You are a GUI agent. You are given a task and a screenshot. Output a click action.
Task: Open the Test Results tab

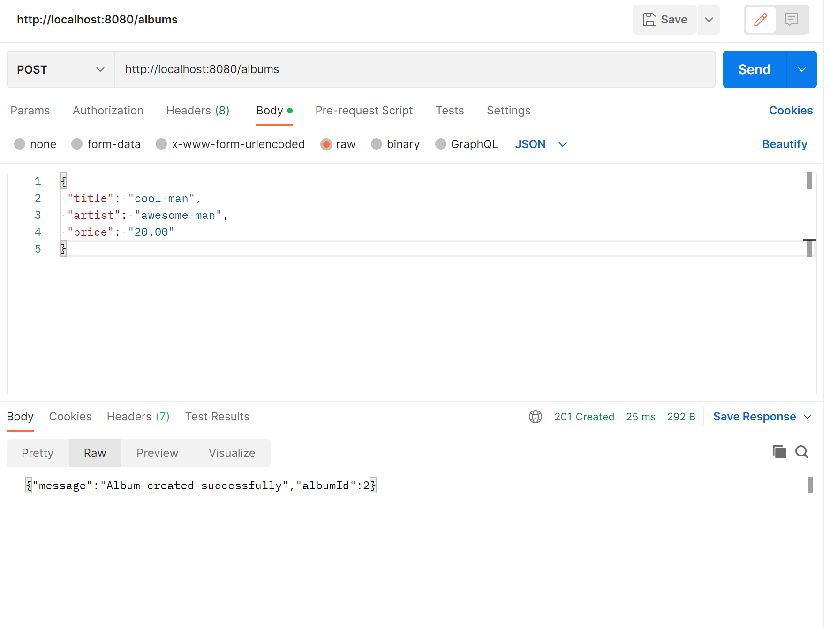(x=217, y=417)
